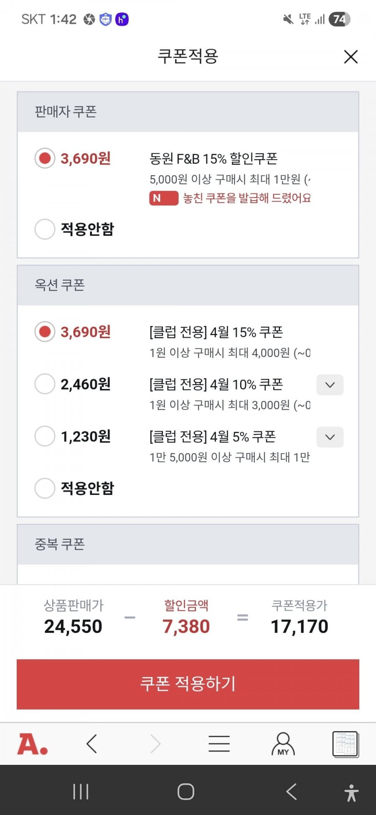376x815 pixels.
Task: Tap '놓친 쿠폰을 발급해 드렸어요' notice
Action: coord(246,198)
